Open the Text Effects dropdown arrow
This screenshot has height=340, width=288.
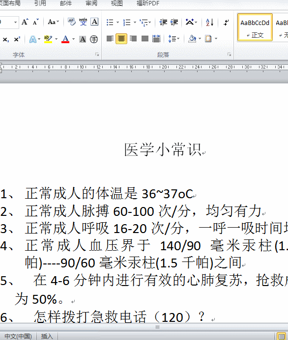pos(39,39)
